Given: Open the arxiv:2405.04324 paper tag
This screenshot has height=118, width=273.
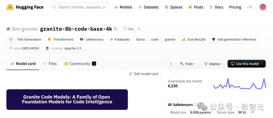Looking at the screenshot, I should coord(24,48).
